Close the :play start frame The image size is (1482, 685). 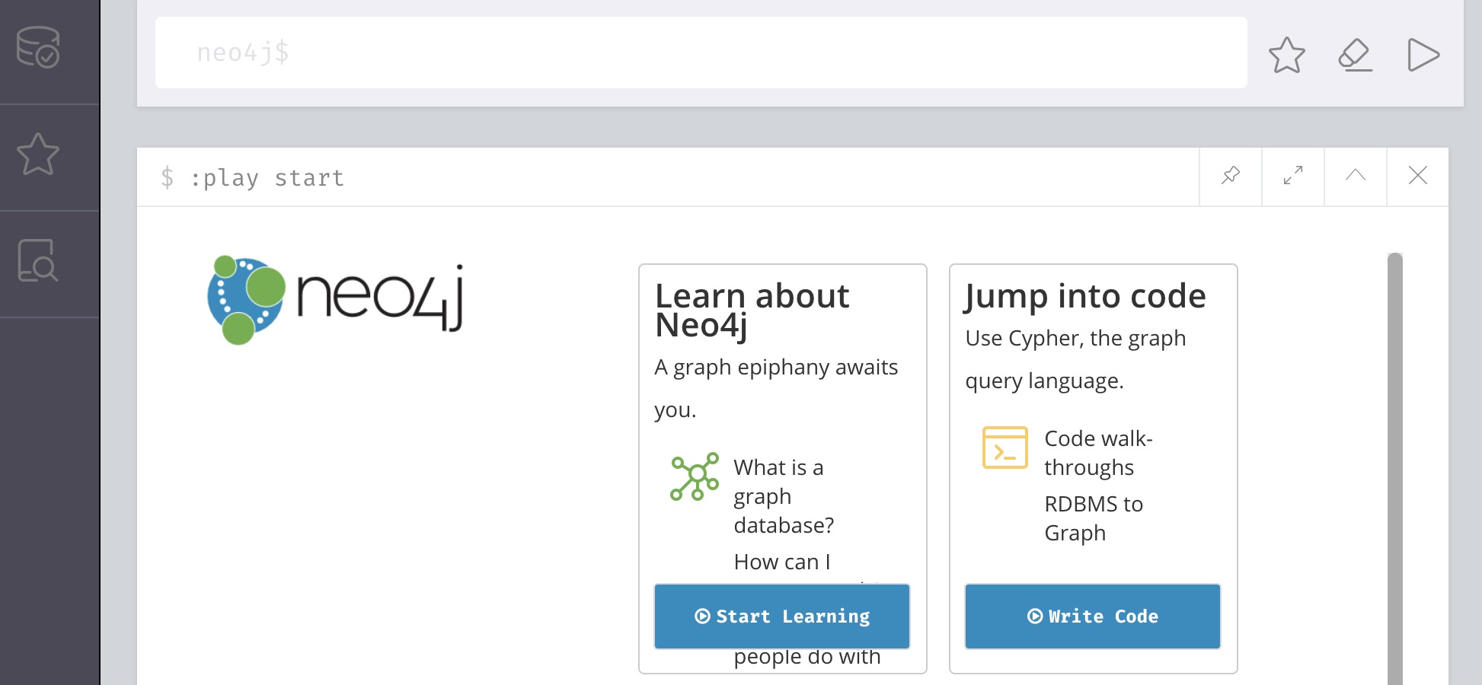point(1418,176)
